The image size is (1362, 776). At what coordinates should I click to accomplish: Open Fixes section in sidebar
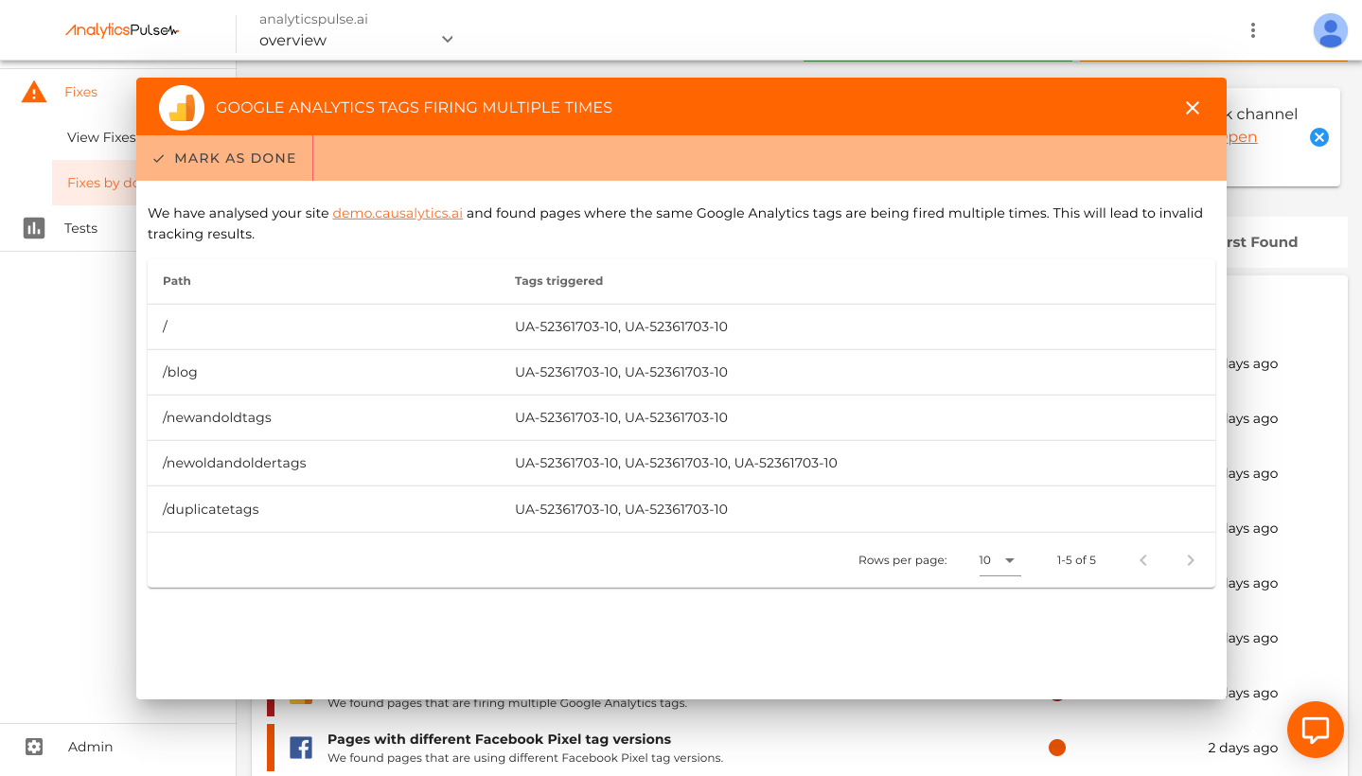click(x=80, y=92)
